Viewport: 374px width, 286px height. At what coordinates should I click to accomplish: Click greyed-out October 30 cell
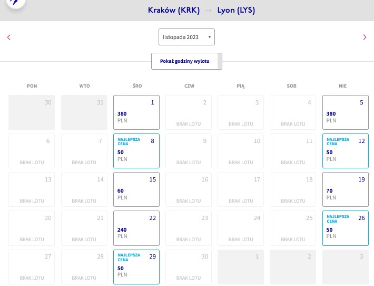point(32,112)
